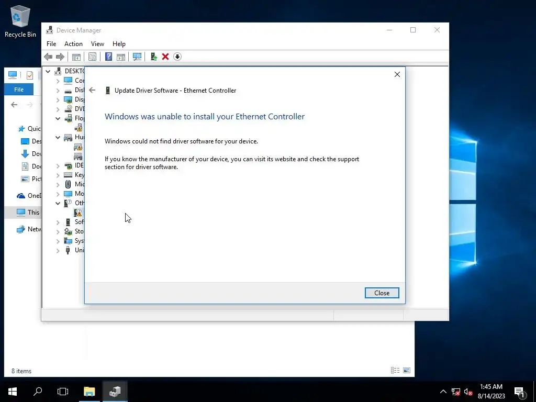Select Quick access in File Explorer sidebar

coord(29,129)
